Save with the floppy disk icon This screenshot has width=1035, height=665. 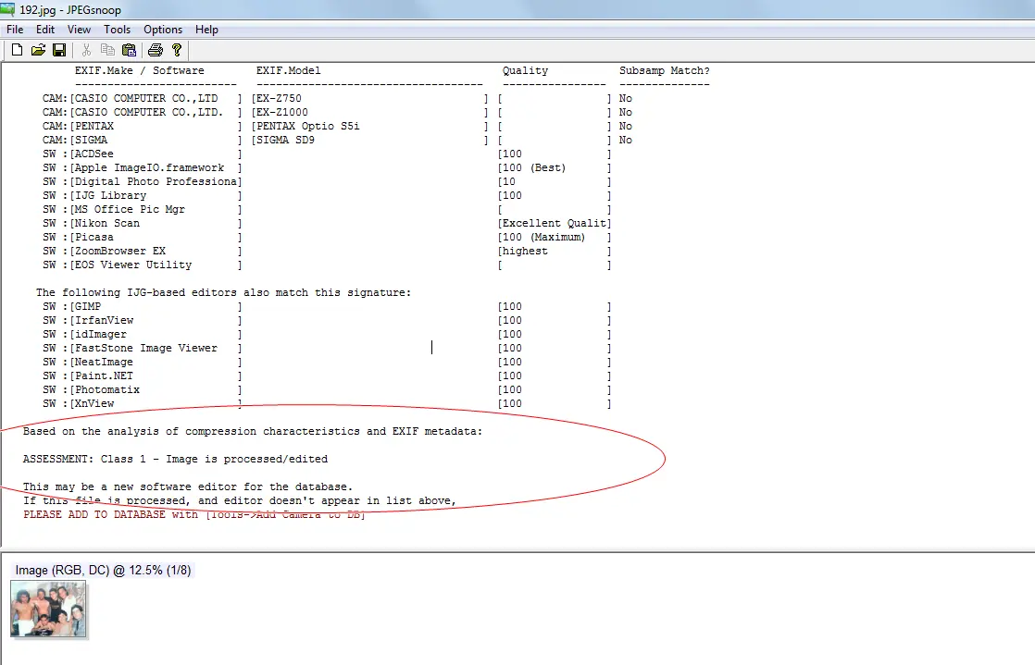coord(59,50)
